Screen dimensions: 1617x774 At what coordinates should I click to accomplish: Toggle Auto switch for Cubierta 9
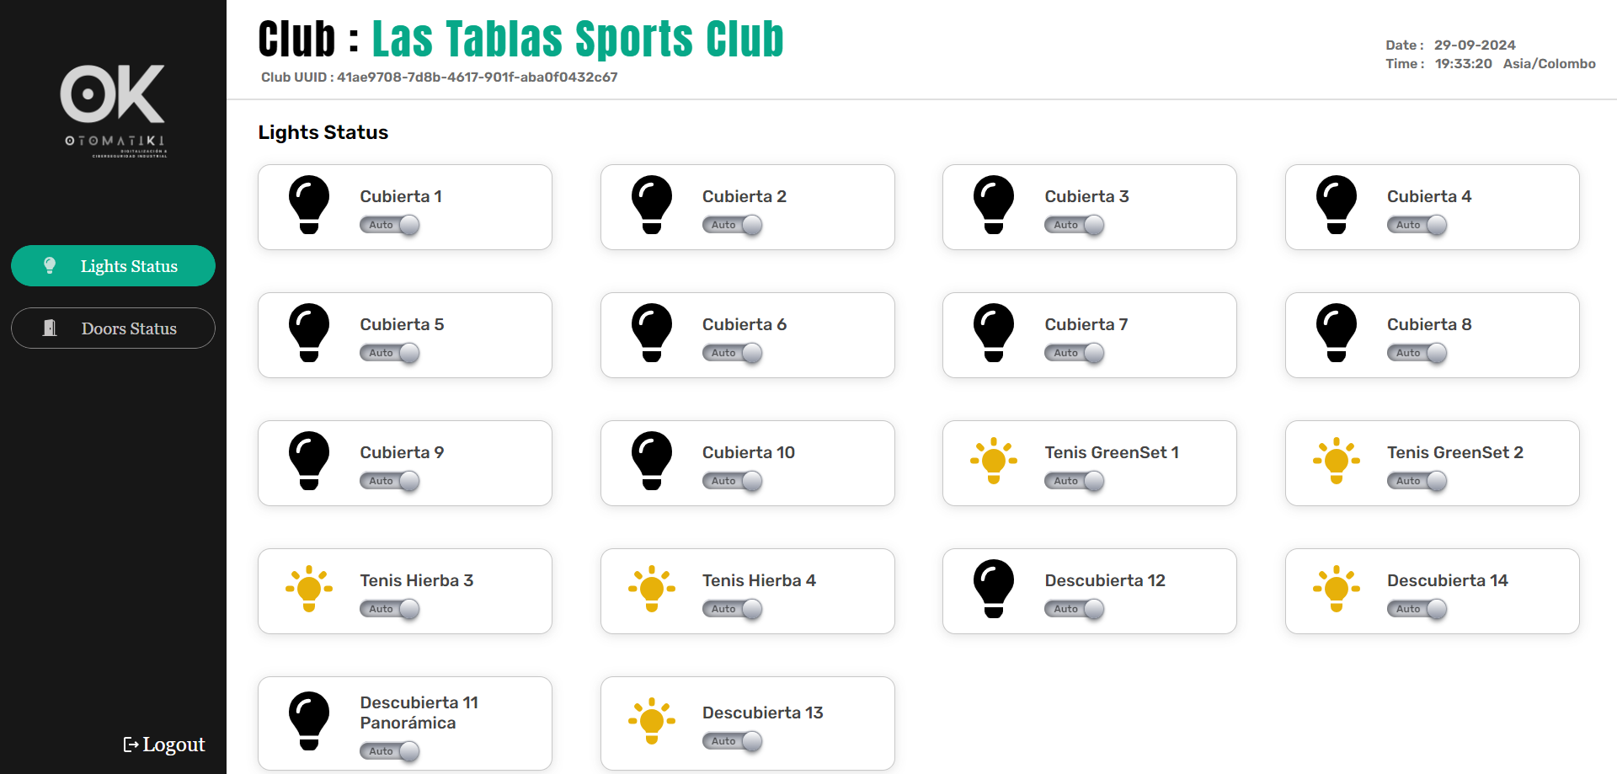tap(389, 481)
